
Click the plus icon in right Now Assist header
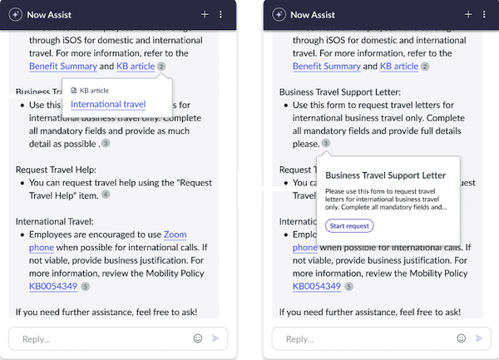[x=468, y=15]
